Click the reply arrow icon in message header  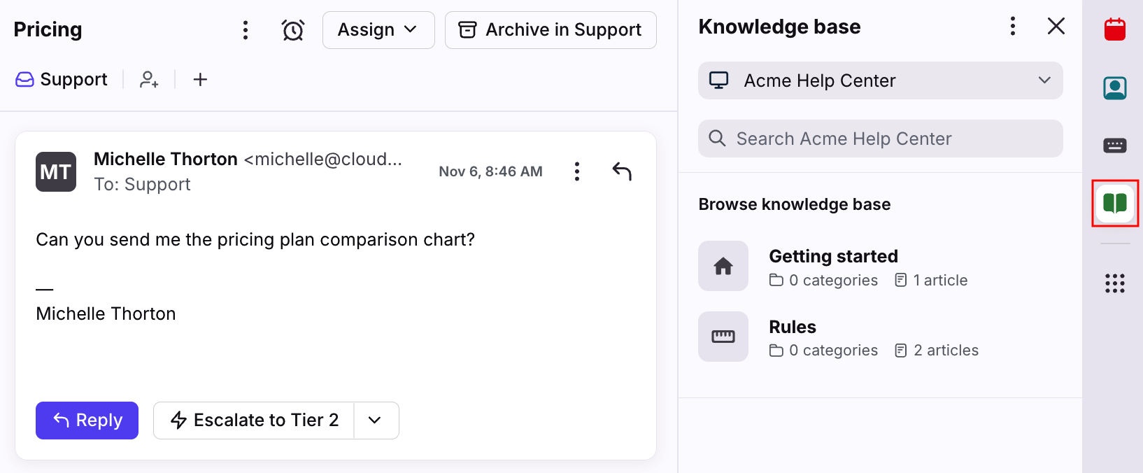[622, 171]
